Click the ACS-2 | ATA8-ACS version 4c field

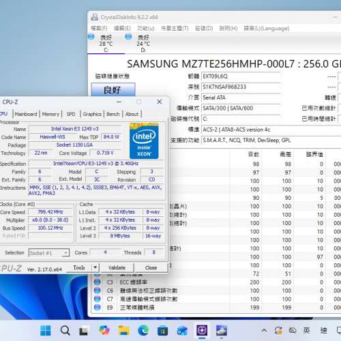pos(271,130)
